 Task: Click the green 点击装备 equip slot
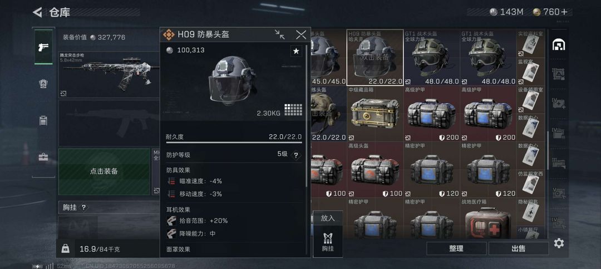pos(104,171)
